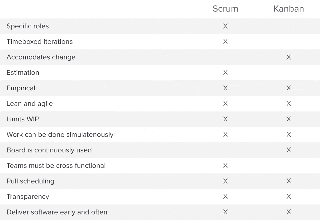Click Scrum X for Teams must be cross functional
320x220 pixels.
(225, 166)
